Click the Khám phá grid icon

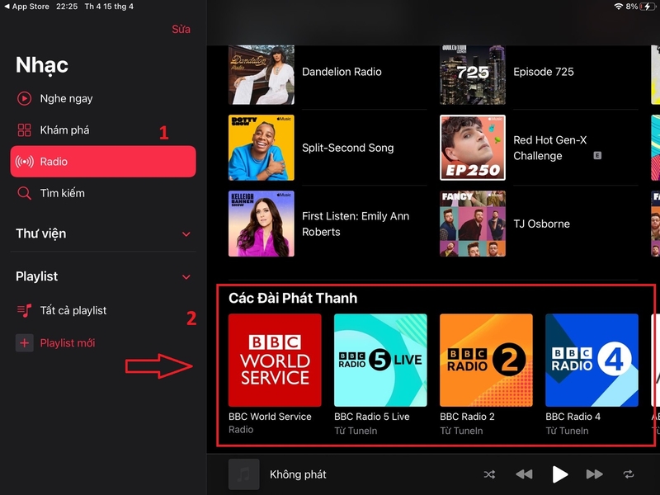[x=24, y=130]
